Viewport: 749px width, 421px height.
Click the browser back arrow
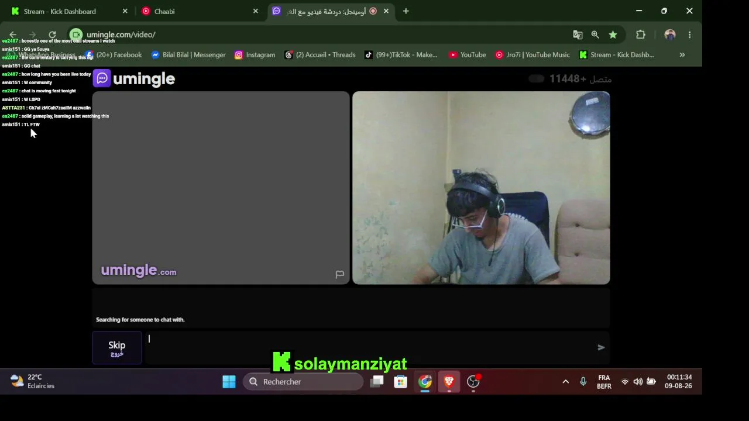tap(13, 34)
